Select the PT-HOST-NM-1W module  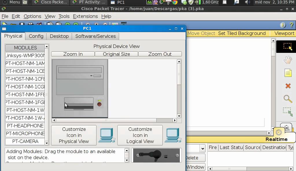click(25, 110)
